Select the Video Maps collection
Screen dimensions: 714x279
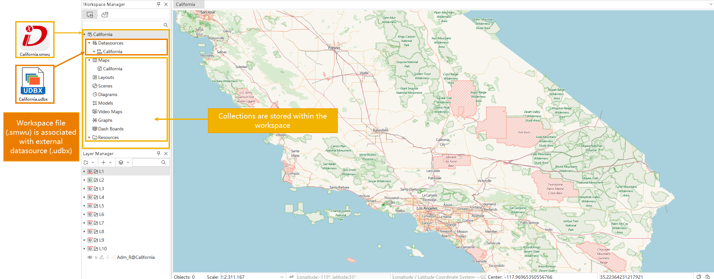tap(110, 112)
